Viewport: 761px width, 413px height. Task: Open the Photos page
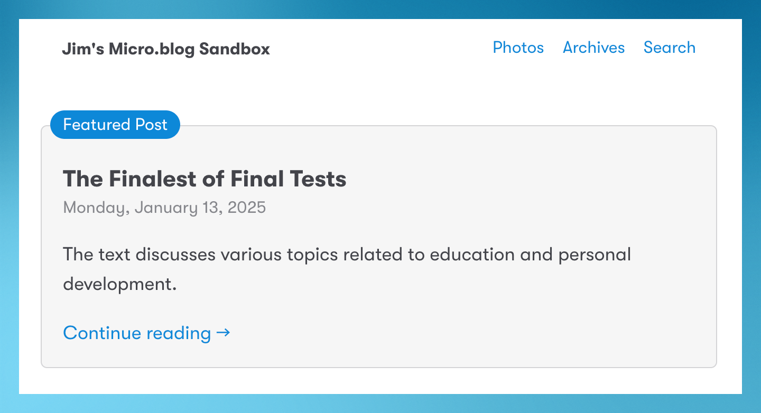(518, 48)
